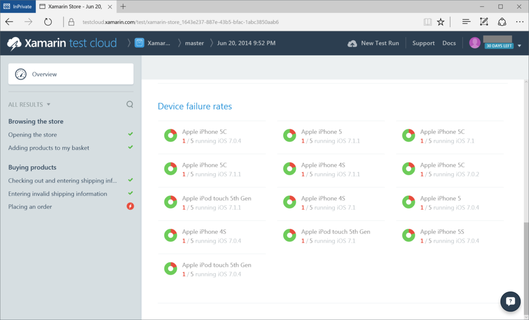Click the green checkmark for Adding products to my basket
Viewport: 529px width, 320px height.
click(x=131, y=147)
